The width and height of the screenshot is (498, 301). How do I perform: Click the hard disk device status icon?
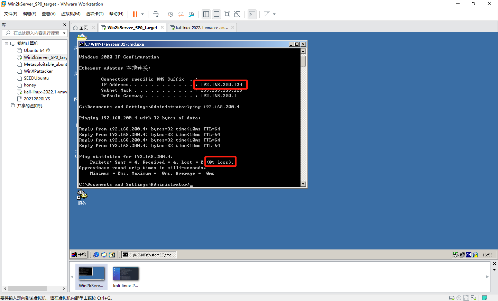pos(452,298)
